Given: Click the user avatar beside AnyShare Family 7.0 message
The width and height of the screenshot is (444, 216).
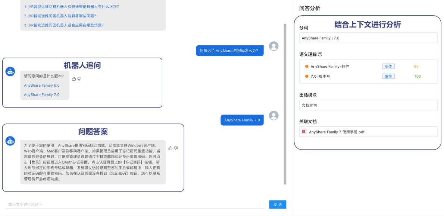Looking at the screenshot, I should tap(273, 115).
